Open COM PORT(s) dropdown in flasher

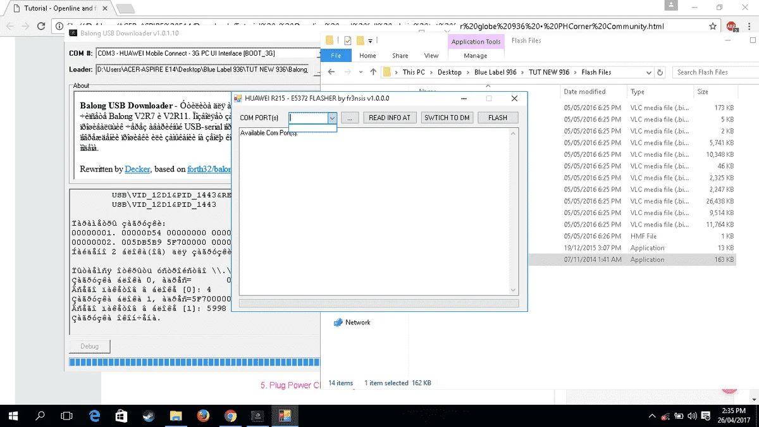coord(331,118)
